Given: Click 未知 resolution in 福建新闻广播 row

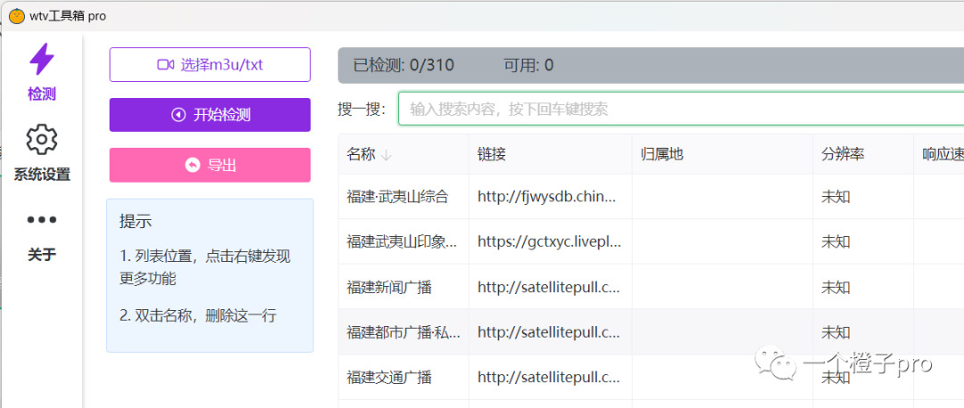Looking at the screenshot, I should click(x=835, y=287).
